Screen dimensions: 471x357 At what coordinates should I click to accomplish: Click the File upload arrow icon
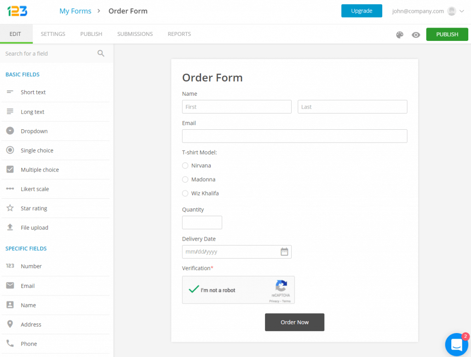pos(10,227)
